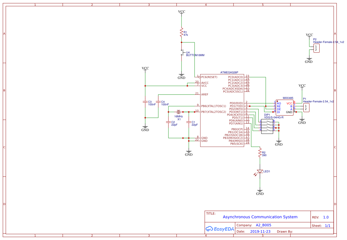Click the Asynchronous Communication System title
This screenshot has height=240, width=347.
[260, 217]
